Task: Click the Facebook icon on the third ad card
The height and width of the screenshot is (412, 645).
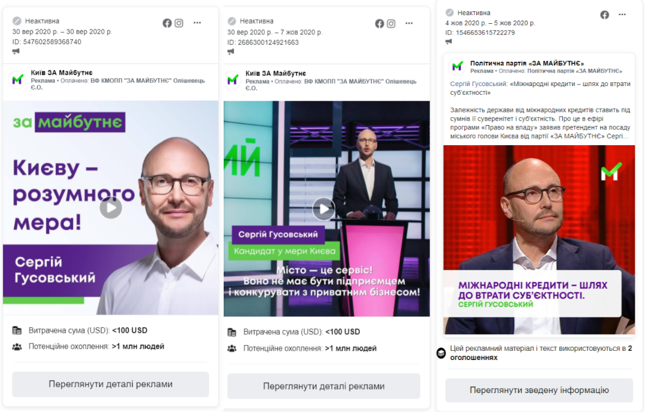Action: tap(604, 15)
